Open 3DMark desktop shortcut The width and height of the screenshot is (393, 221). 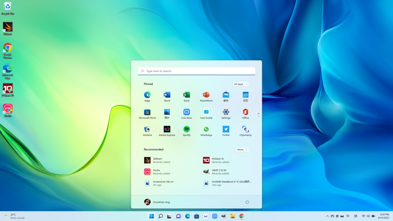[8, 29]
